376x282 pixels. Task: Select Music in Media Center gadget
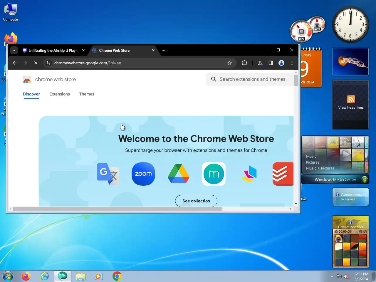pos(311,156)
